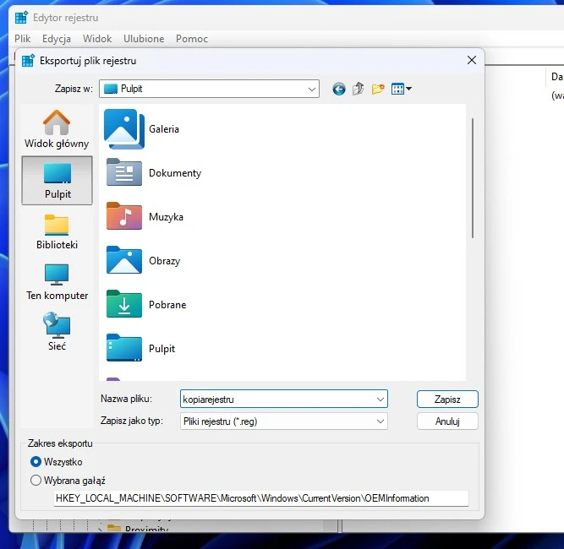564x549 pixels.
Task: Select the Dokumenty folder icon
Action: (124, 172)
